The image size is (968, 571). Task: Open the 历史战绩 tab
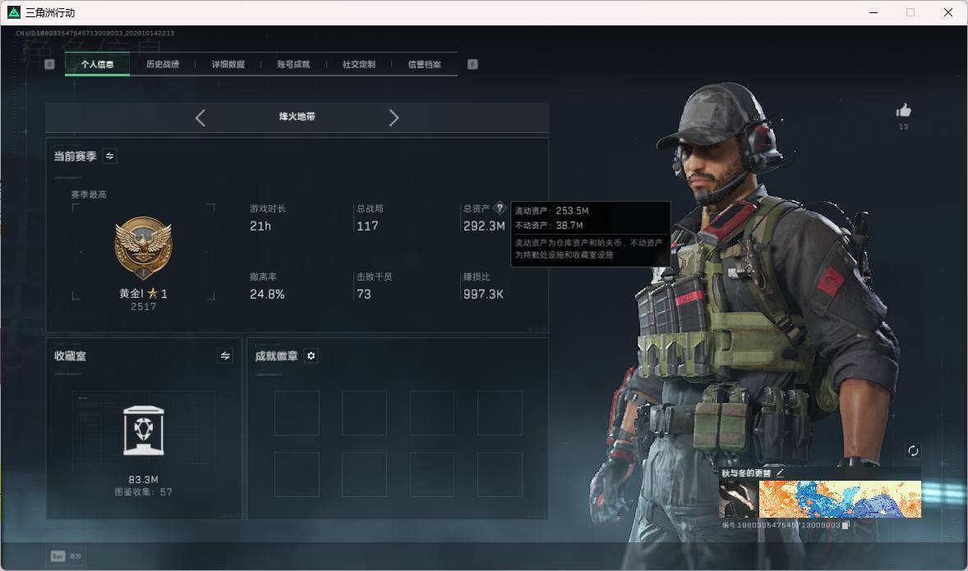coord(163,64)
